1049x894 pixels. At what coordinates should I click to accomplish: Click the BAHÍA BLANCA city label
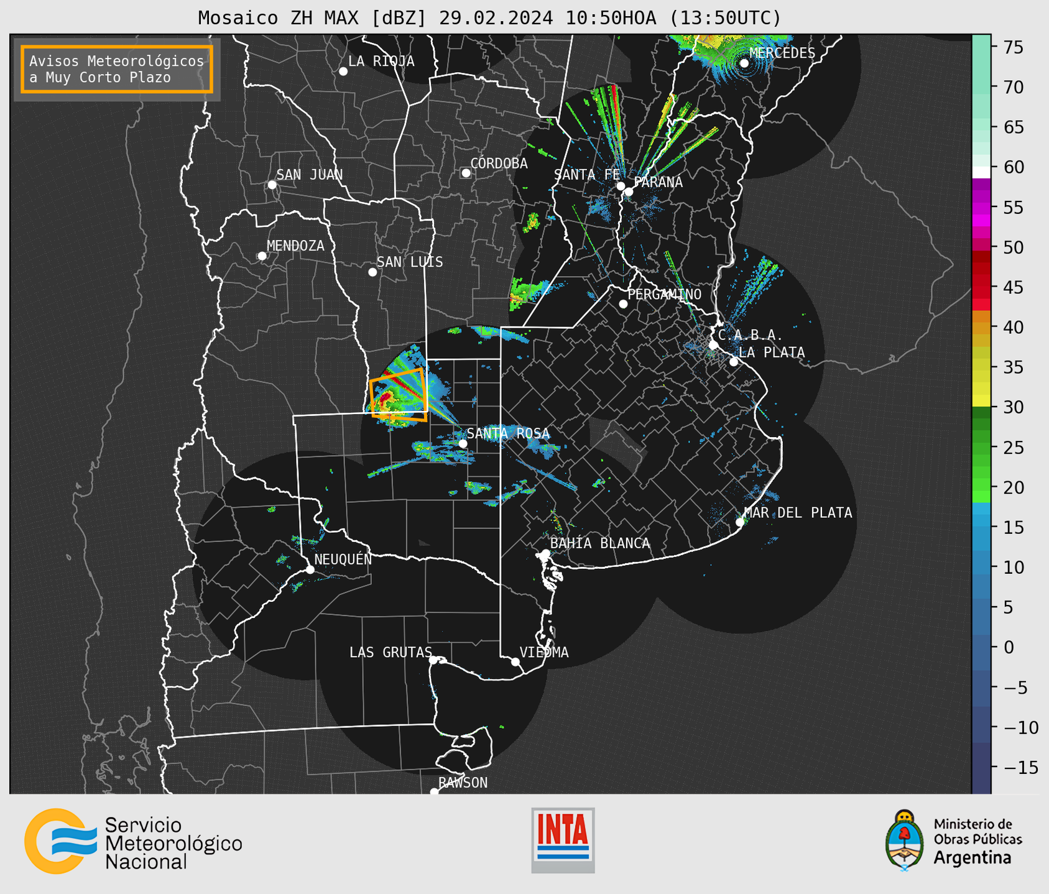point(600,543)
